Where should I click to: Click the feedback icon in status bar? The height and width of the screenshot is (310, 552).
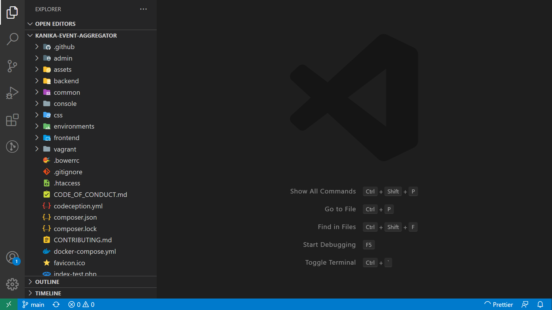tap(525, 305)
